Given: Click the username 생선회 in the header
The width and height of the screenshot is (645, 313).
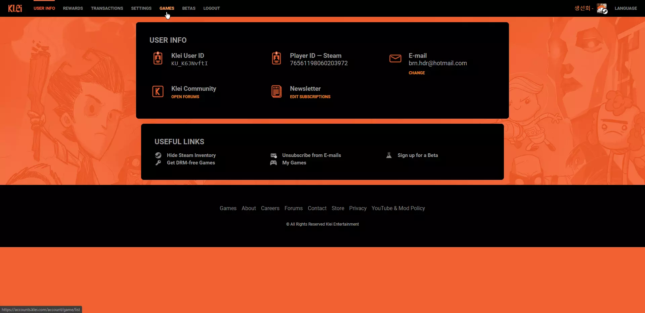Looking at the screenshot, I should coord(582,8).
